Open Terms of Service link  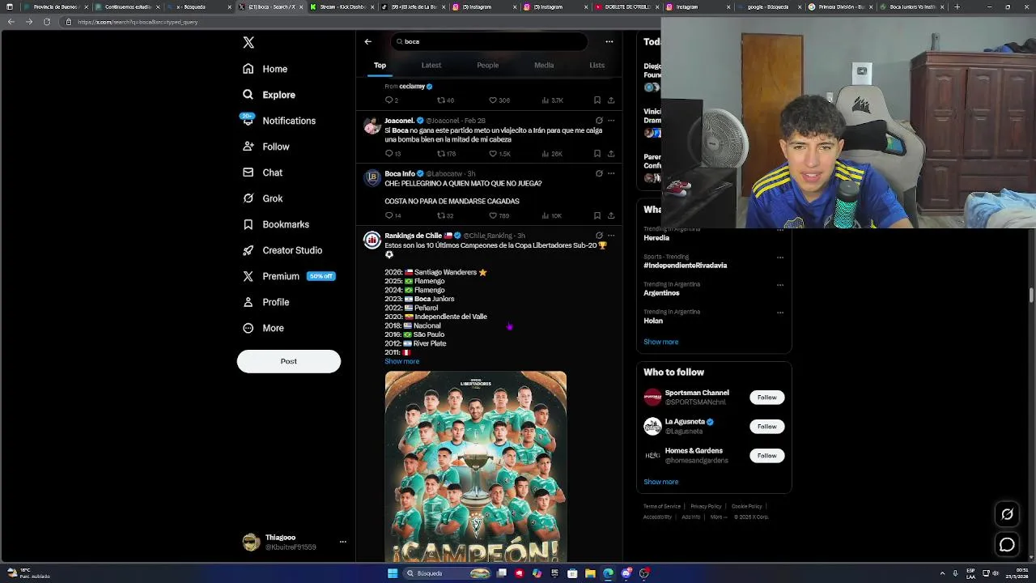click(x=662, y=507)
